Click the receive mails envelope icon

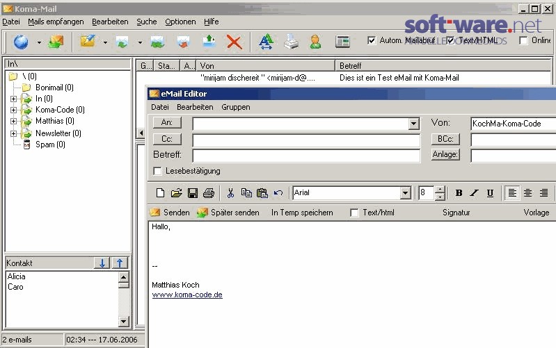coord(56,42)
